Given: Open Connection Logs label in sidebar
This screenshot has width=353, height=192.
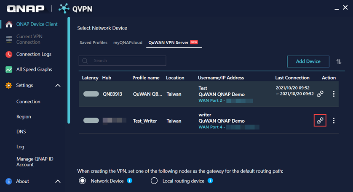Looking at the screenshot, I should (x=34, y=54).
